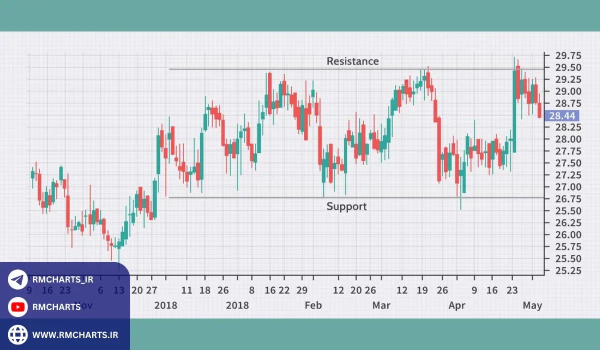
Task: Select the Feb label on the date axis
Action: click(x=312, y=305)
